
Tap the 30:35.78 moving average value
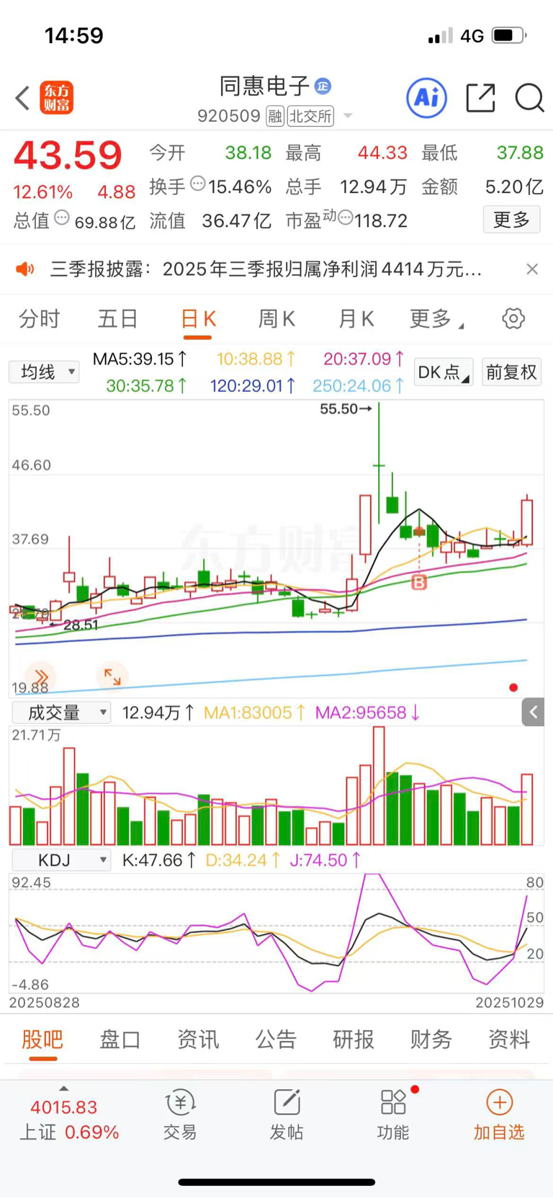pos(147,386)
